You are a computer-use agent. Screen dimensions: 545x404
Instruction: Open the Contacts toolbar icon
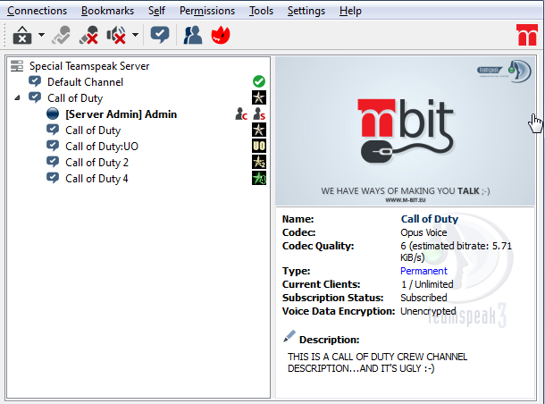[x=193, y=35]
